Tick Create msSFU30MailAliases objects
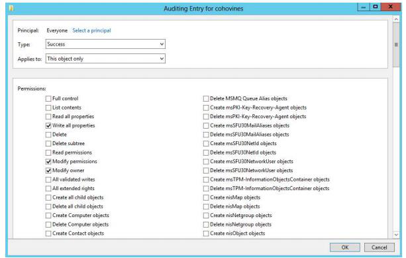Viewport: 406px width, 258px height. (206, 125)
